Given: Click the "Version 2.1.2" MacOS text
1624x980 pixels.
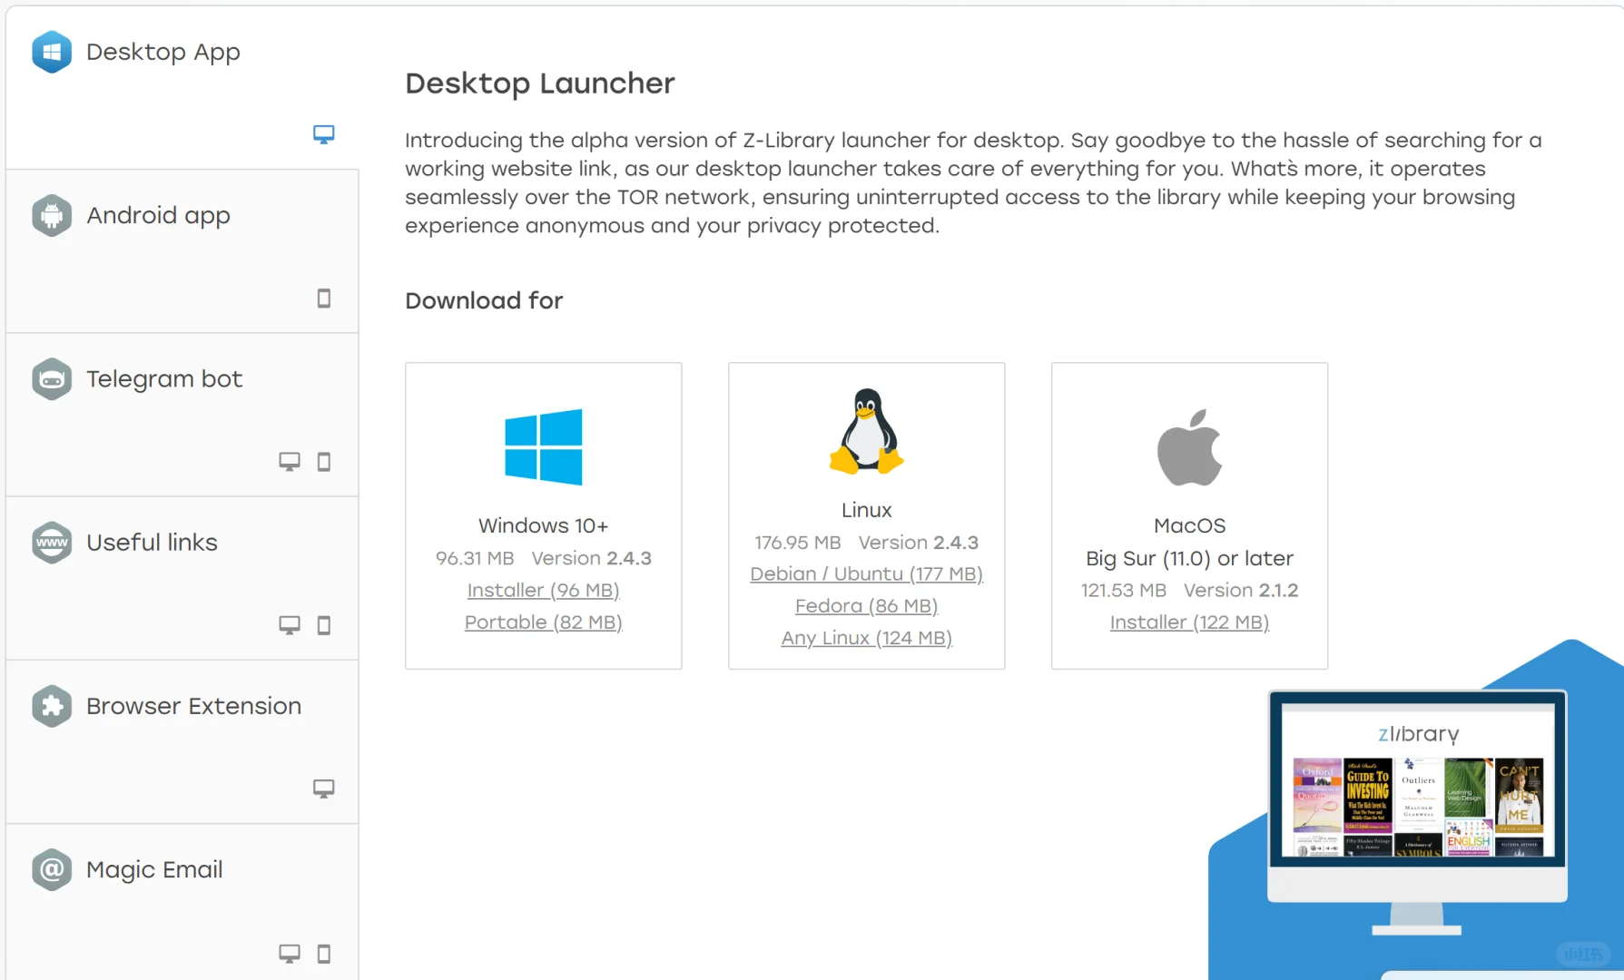Looking at the screenshot, I should (1241, 590).
